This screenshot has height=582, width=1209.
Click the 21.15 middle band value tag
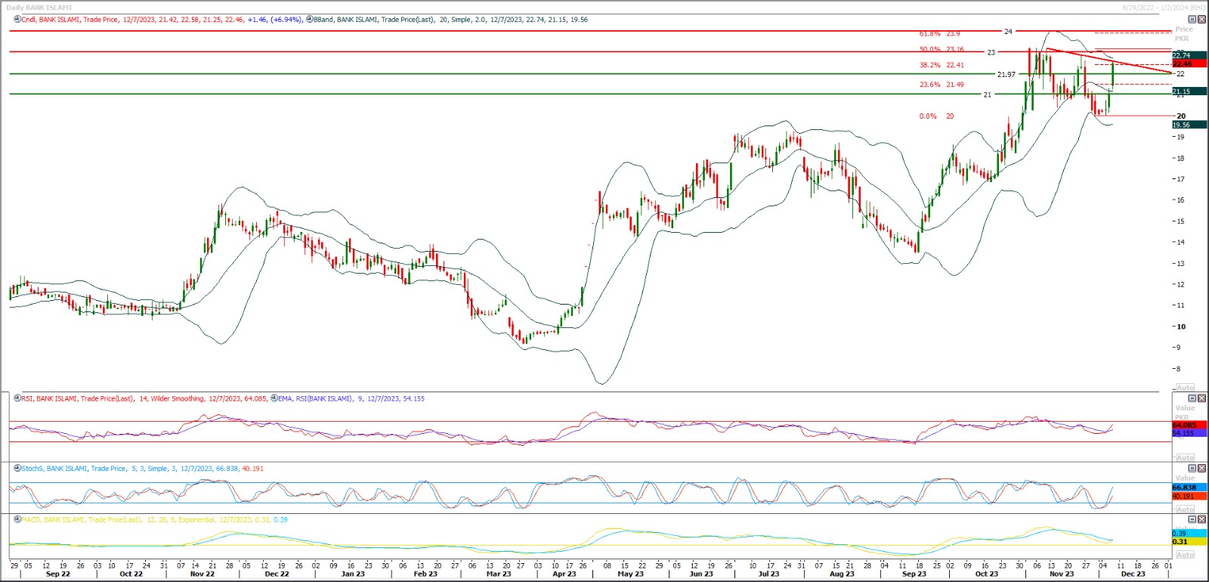coord(1189,91)
